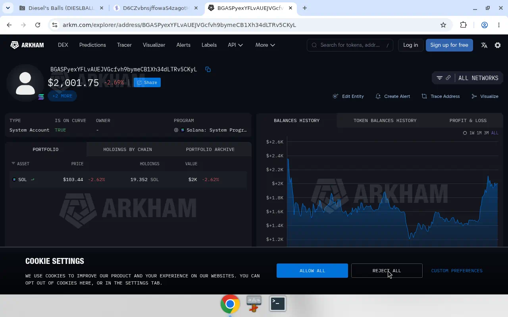This screenshot has height=317, width=508.
Task: Open Chrome extensions puzzle icon
Action: [x=463, y=25]
